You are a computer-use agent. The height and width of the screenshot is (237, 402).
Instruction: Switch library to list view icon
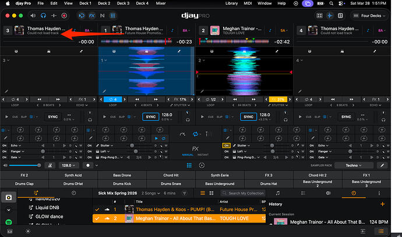(203, 193)
